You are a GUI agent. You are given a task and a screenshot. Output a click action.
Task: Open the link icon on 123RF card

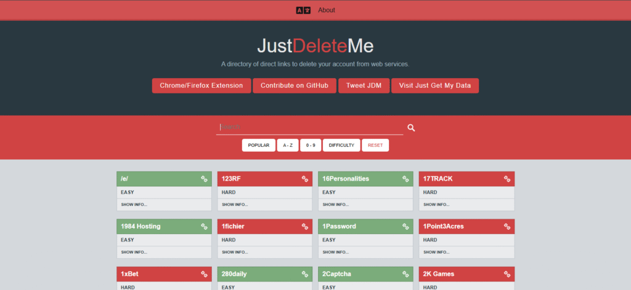(x=305, y=179)
